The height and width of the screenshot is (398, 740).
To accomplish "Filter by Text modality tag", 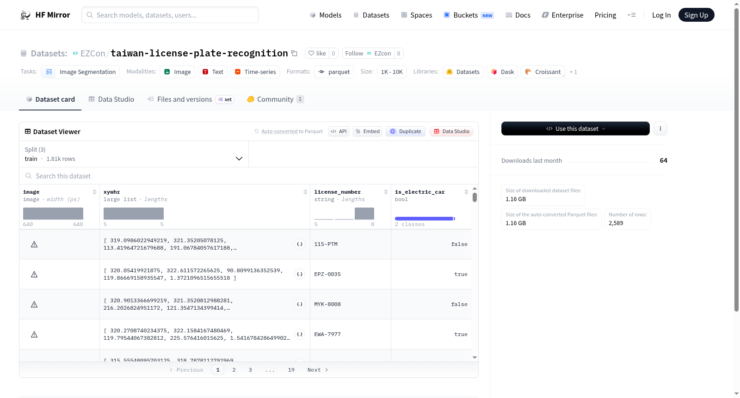I will (213, 72).
